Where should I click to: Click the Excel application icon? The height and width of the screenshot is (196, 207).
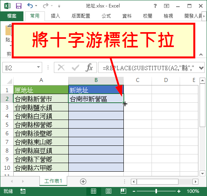coord(7,6)
